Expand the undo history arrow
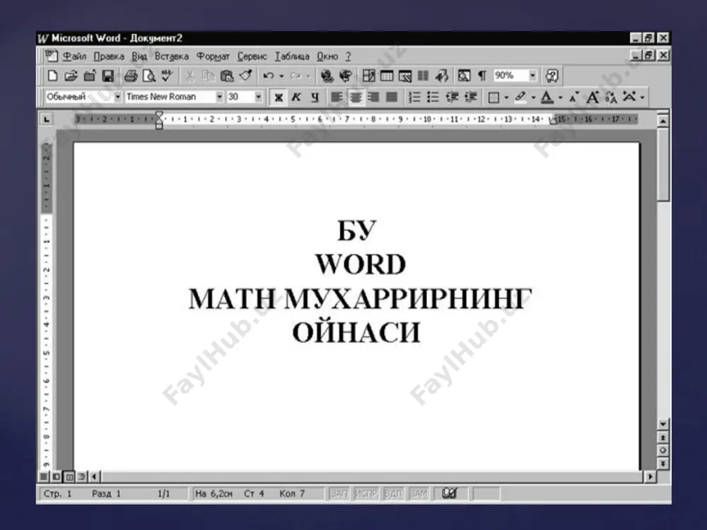This screenshot has height=530, width=707. [281, 76]
